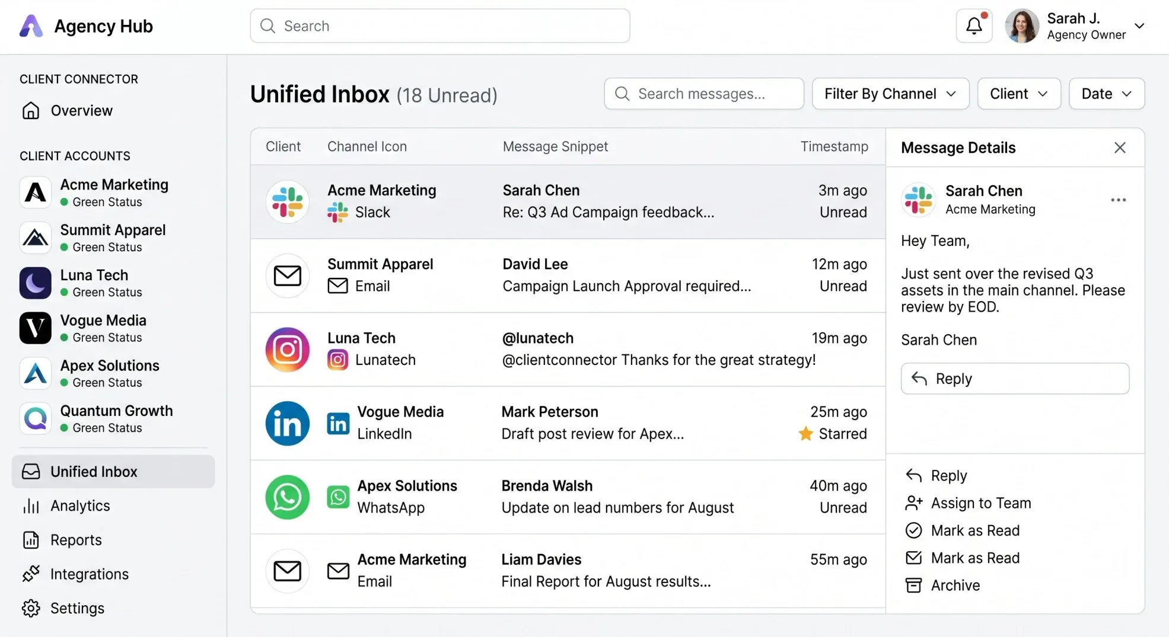Click the top Search field
1169x637 pixels.
pyautogui.click(x=439, y=25)
